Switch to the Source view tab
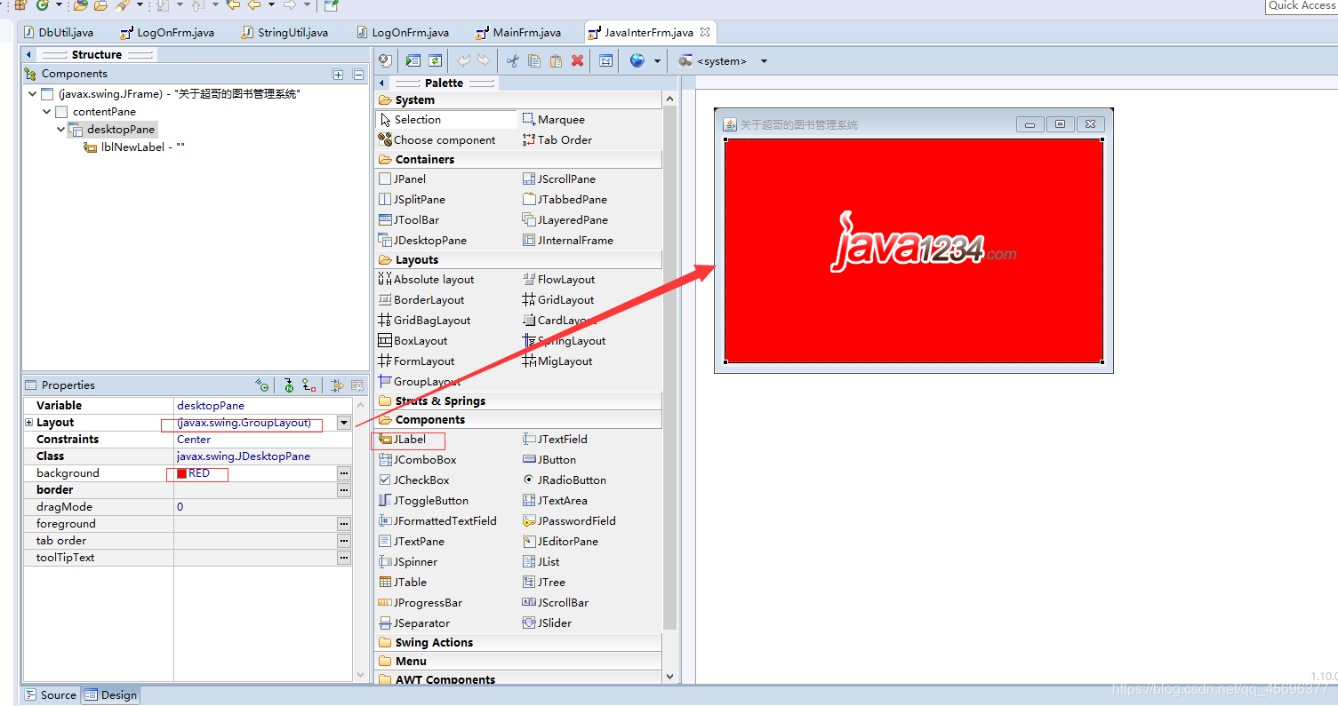This screenshot has height=706, width=1338. (x=51, y=694)
